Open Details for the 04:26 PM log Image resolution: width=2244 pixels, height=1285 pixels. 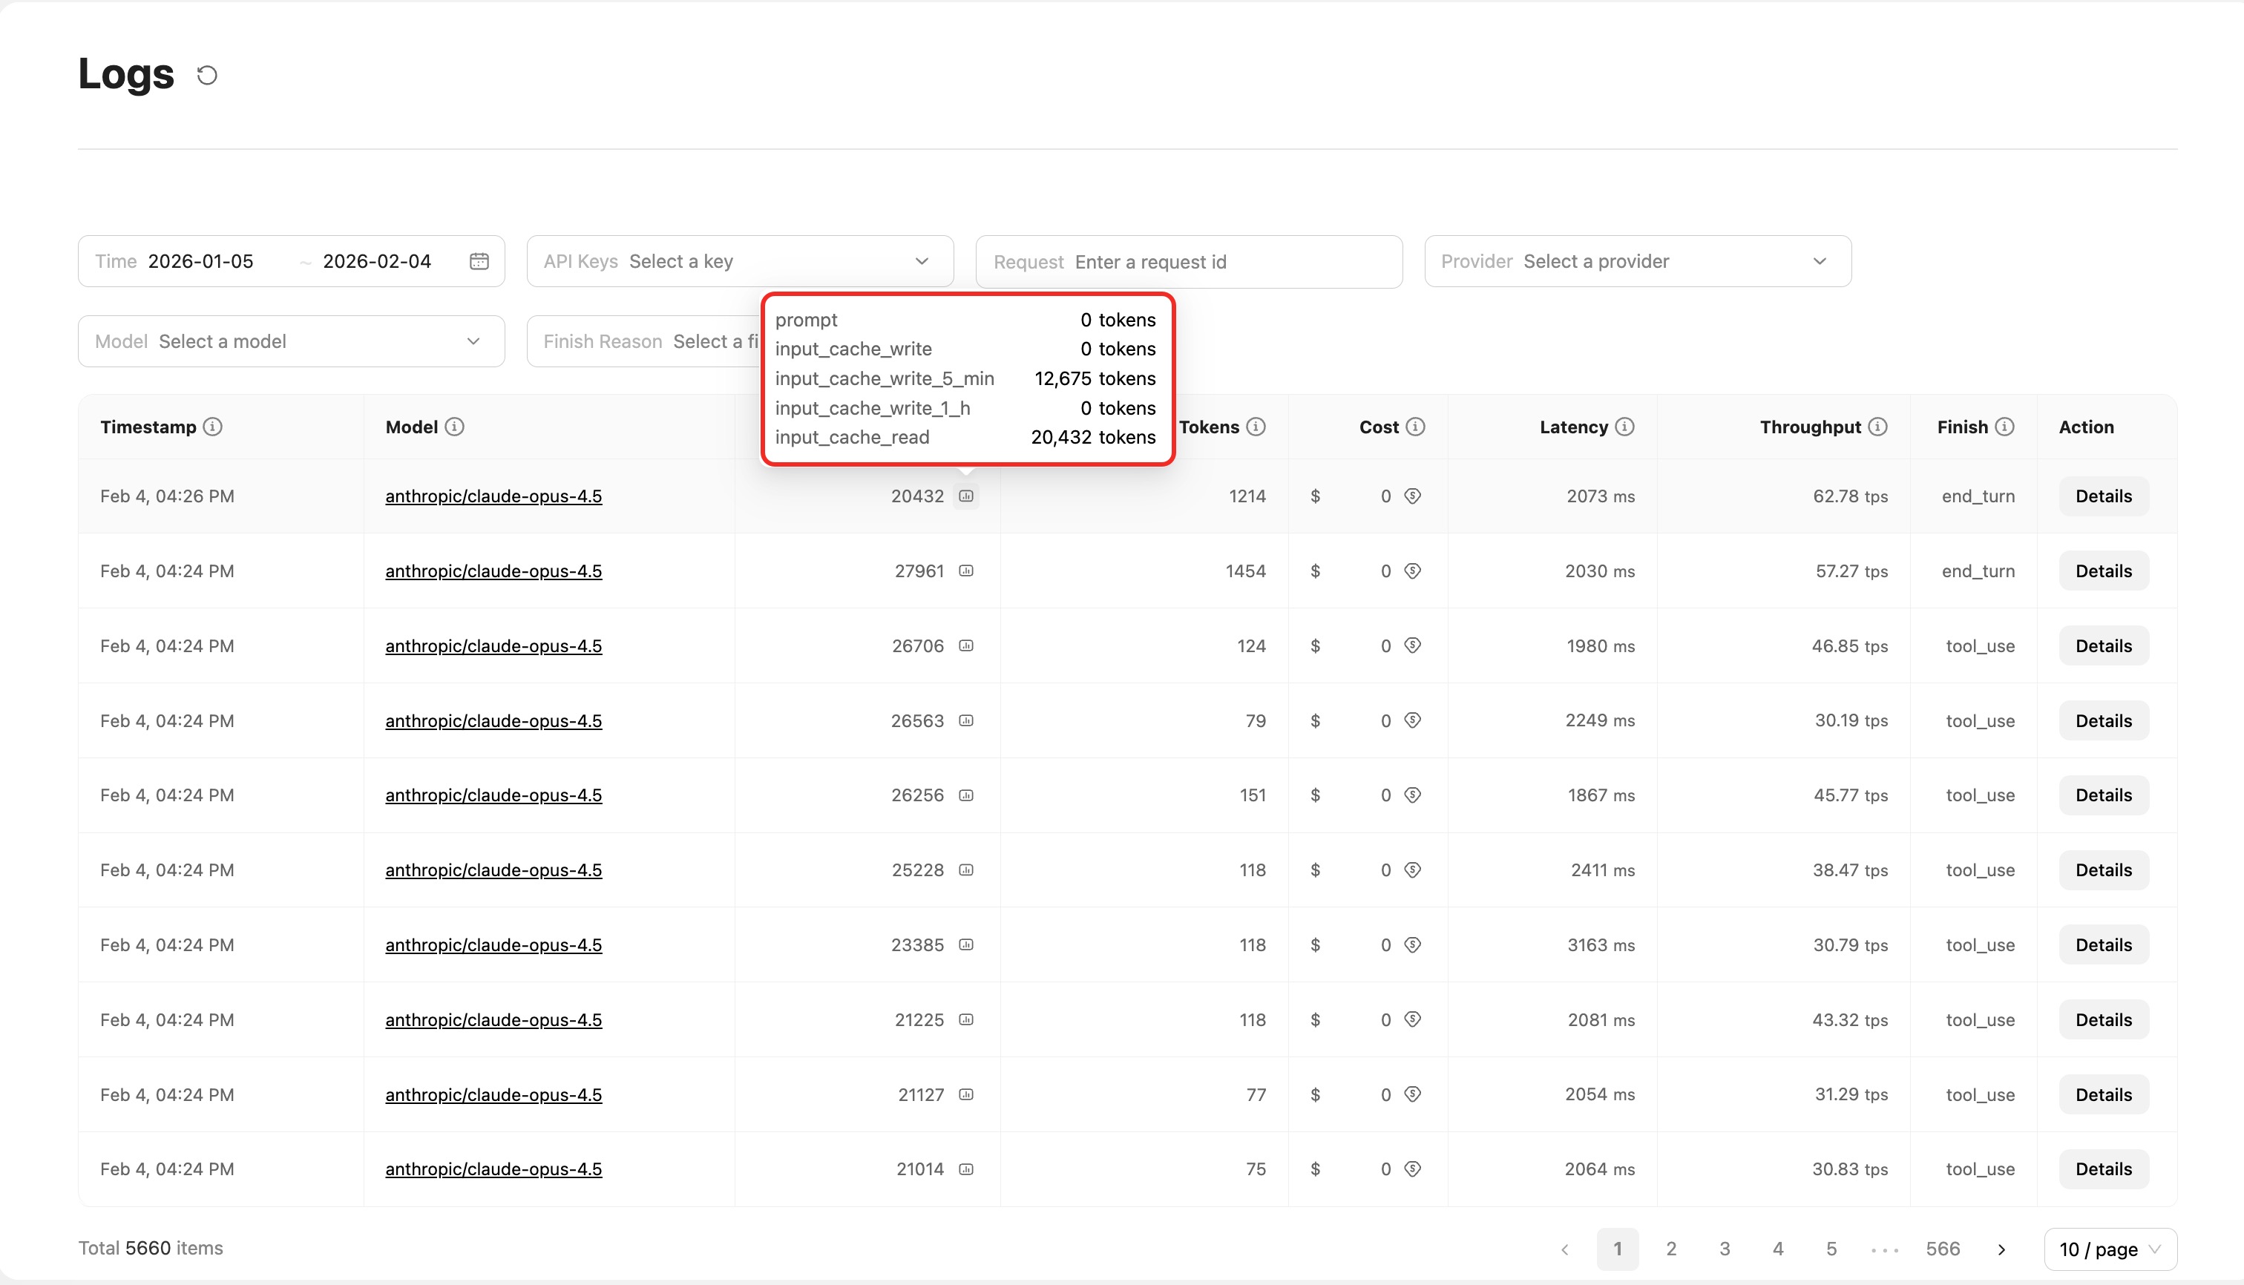point(2104,496)
